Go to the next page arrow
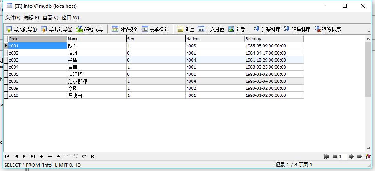Image resolution: width=375 pixels, height=171 pixels. [x=351, y=156]
